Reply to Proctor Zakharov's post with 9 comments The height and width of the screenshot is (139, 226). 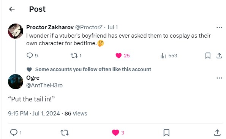[32, 55]
